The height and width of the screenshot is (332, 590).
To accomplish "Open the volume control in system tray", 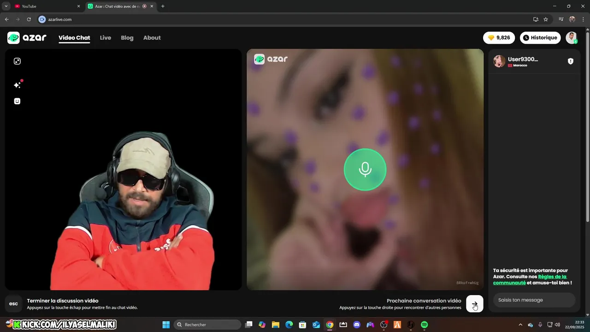I will (x=558, y=325).
